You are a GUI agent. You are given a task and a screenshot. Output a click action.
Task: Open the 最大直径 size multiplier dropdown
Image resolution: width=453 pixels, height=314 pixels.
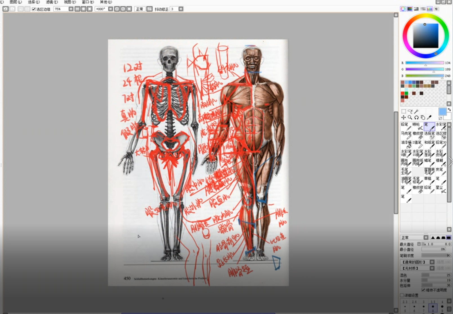pyautogui.click(x=419, y=244)
